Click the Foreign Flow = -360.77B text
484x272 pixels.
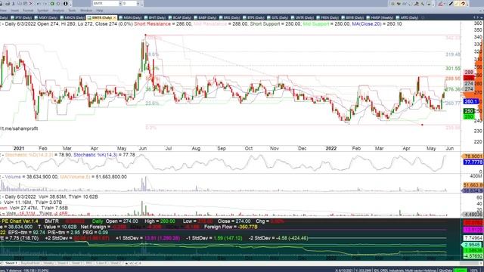click(231, 227)
